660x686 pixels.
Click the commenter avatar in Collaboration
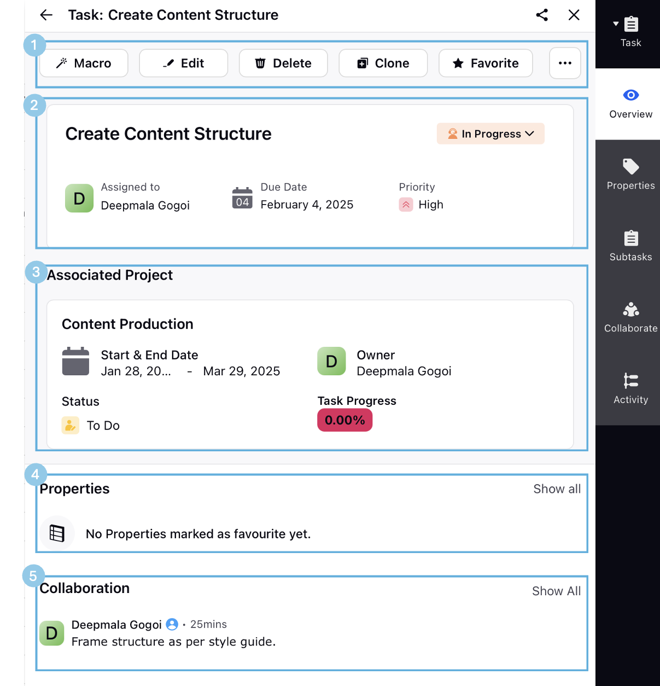(x=52, y=633)
